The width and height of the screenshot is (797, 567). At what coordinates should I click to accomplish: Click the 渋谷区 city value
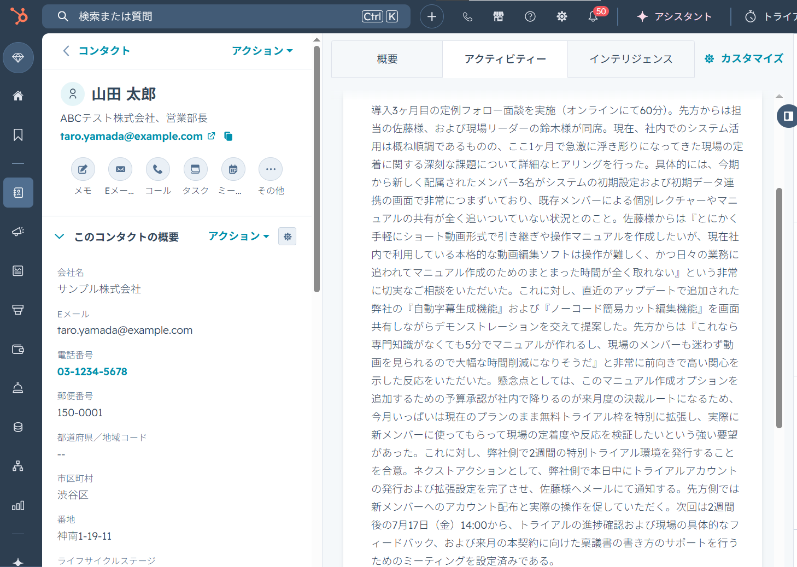[73, 495]
